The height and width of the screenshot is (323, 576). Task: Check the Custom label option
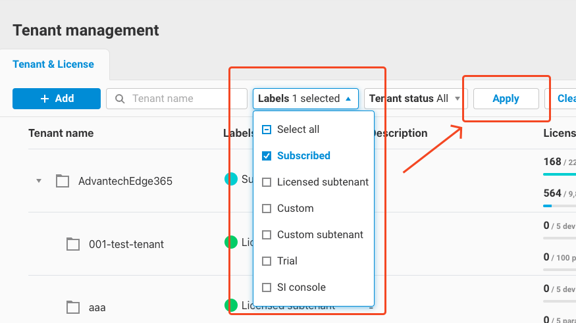click(267, 209)
